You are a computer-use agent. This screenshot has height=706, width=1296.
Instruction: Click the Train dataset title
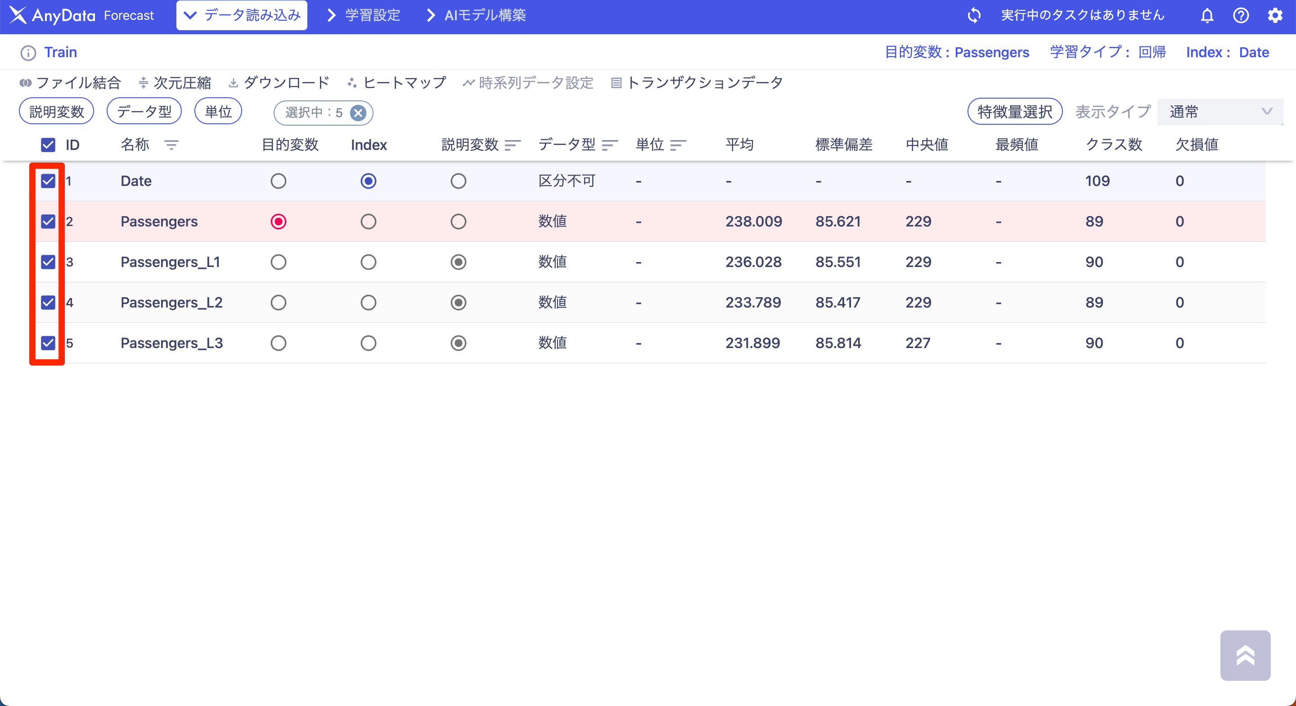[x=61, y=52]
